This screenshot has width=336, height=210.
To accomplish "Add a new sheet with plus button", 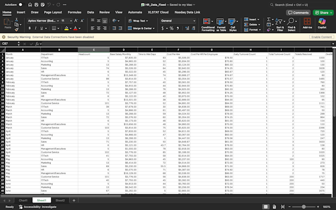I will point(74,200).
